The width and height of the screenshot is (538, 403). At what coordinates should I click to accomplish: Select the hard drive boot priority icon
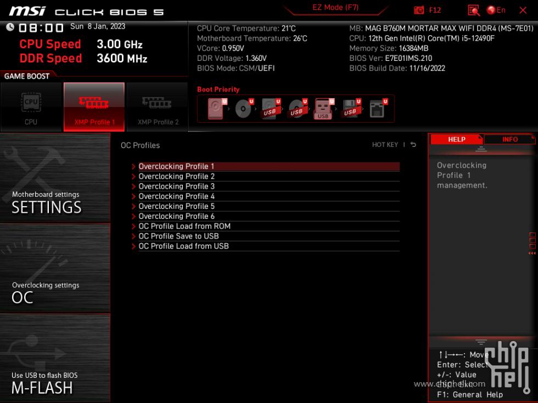point(215,108)
